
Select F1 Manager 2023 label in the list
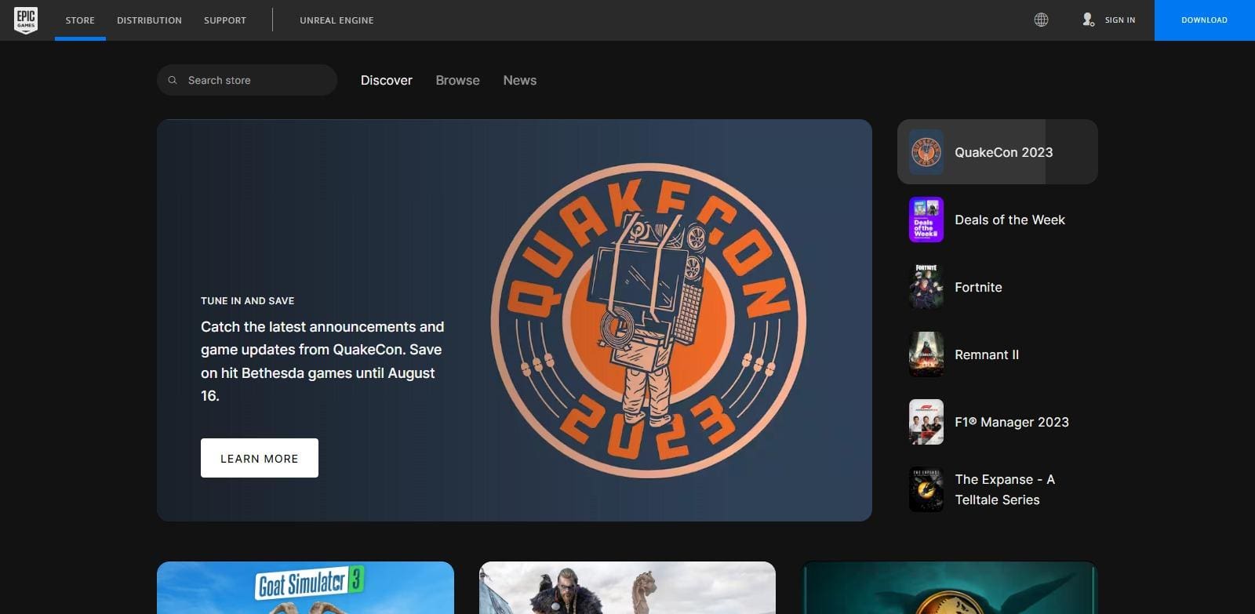pyautogui.click(x=1012, y=422)
